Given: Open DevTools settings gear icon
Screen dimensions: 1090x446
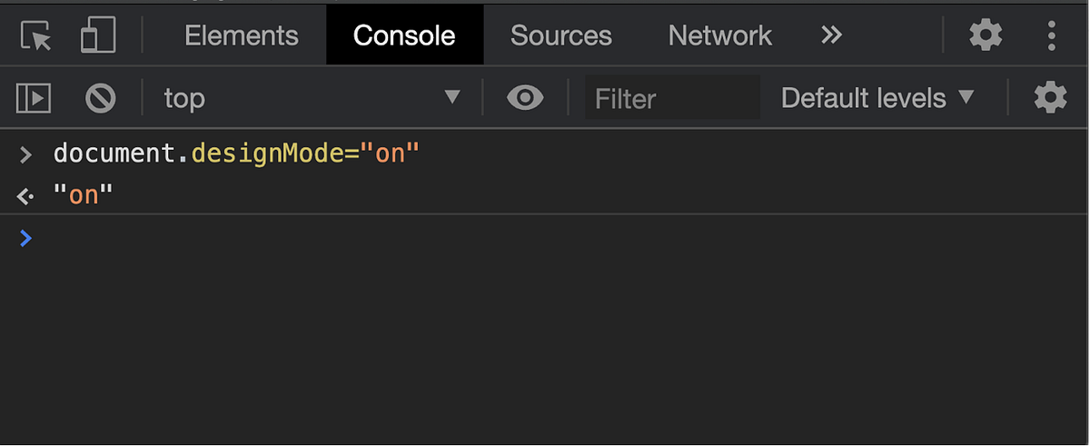Looking at the screenshot, I should point(986,35).
